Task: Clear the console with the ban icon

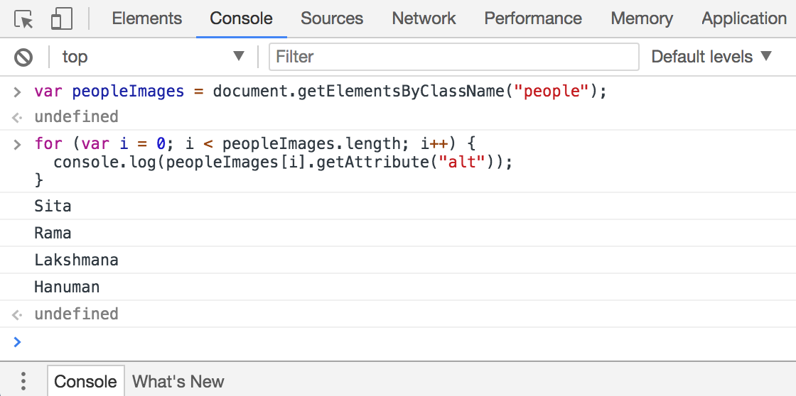Action: [23, 57]
